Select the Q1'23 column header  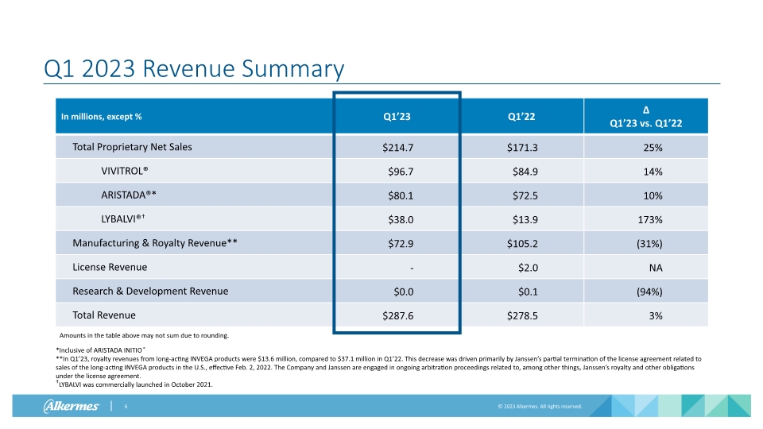(x=397, y=117)
